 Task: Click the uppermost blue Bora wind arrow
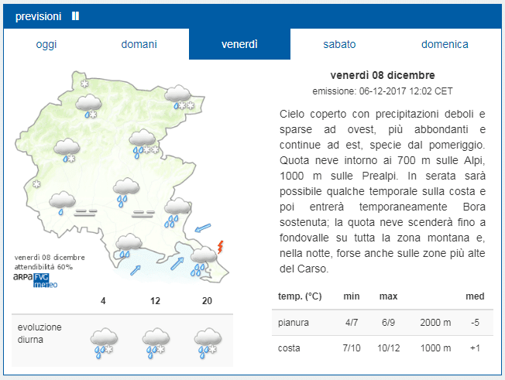203,228
